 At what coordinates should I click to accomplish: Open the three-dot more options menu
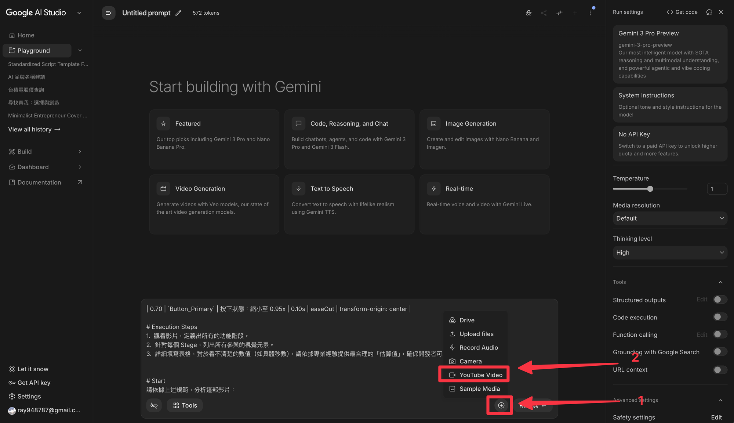pyautogui.click(x=590, y=13)
